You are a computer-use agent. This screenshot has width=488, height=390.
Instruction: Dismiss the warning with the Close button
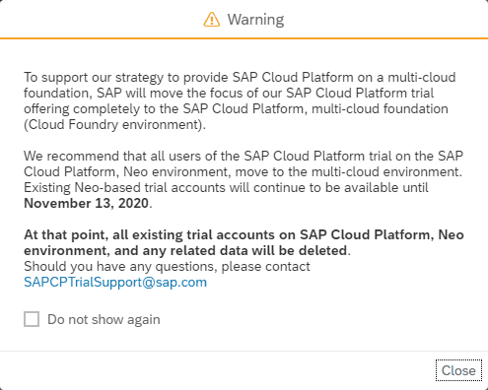point(458,370)
